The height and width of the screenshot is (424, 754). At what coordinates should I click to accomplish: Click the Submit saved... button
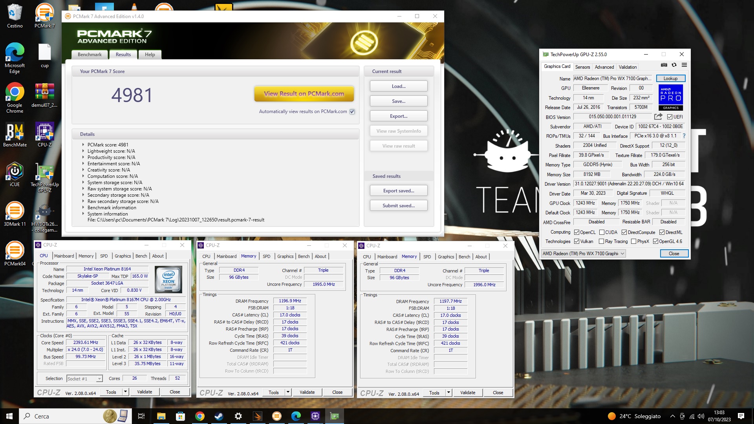click(399, 206)
